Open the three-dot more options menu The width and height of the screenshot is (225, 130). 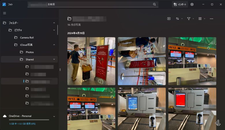coord(211,19)
